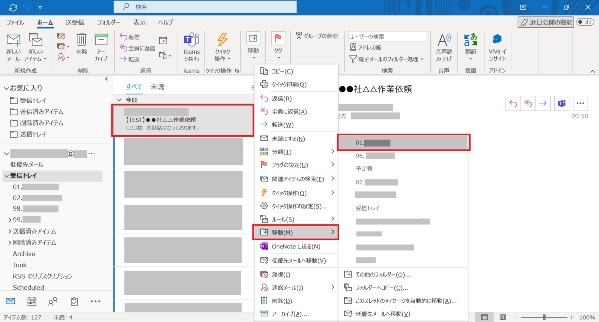Choose Other Folder (その他のフォルダー) in submenu
This screenshot has width=599, height=322.
coord(404,275)
